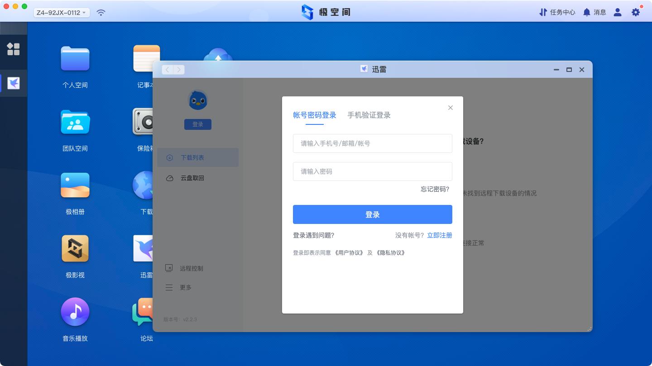Click the 忘记密码? link
This screenshot has height=366, width=652.
coord(435,189)
